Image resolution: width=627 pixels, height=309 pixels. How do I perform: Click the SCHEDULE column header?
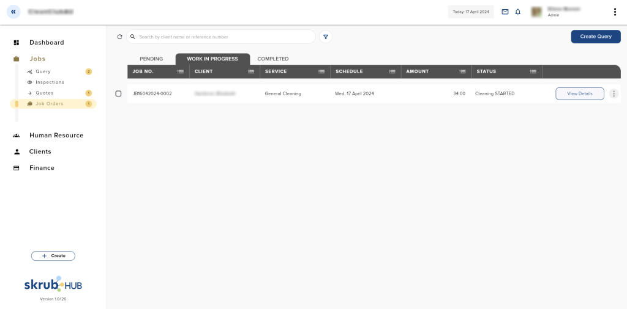pos(349,71)
